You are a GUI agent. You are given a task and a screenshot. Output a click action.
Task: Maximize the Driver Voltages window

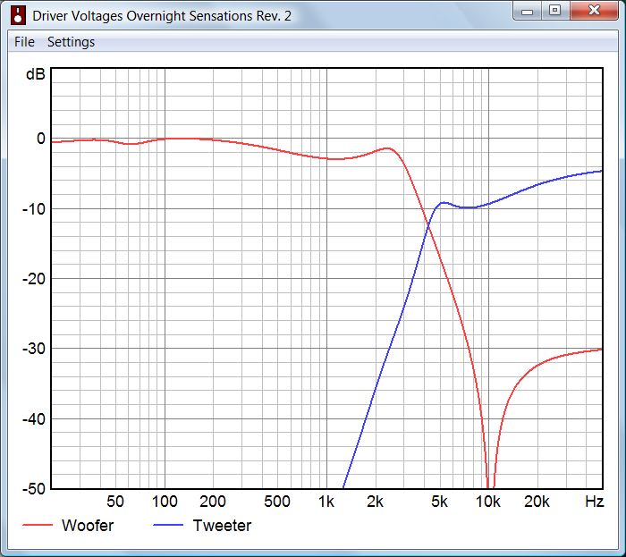pos(555,11)
